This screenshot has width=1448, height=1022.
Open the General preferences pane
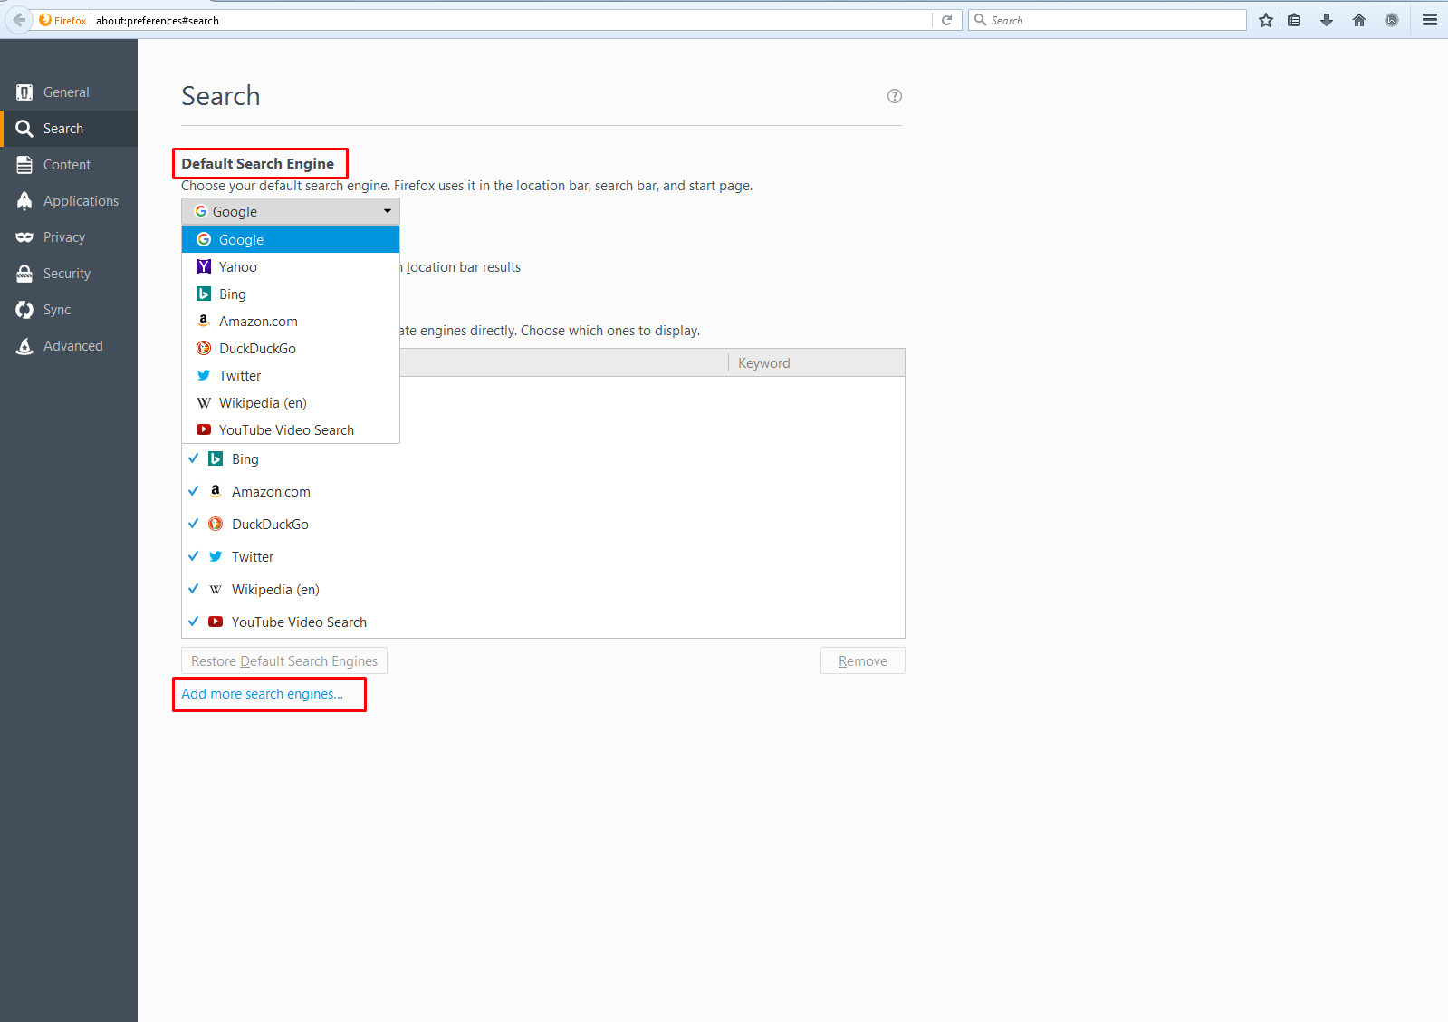pos(69,92)
